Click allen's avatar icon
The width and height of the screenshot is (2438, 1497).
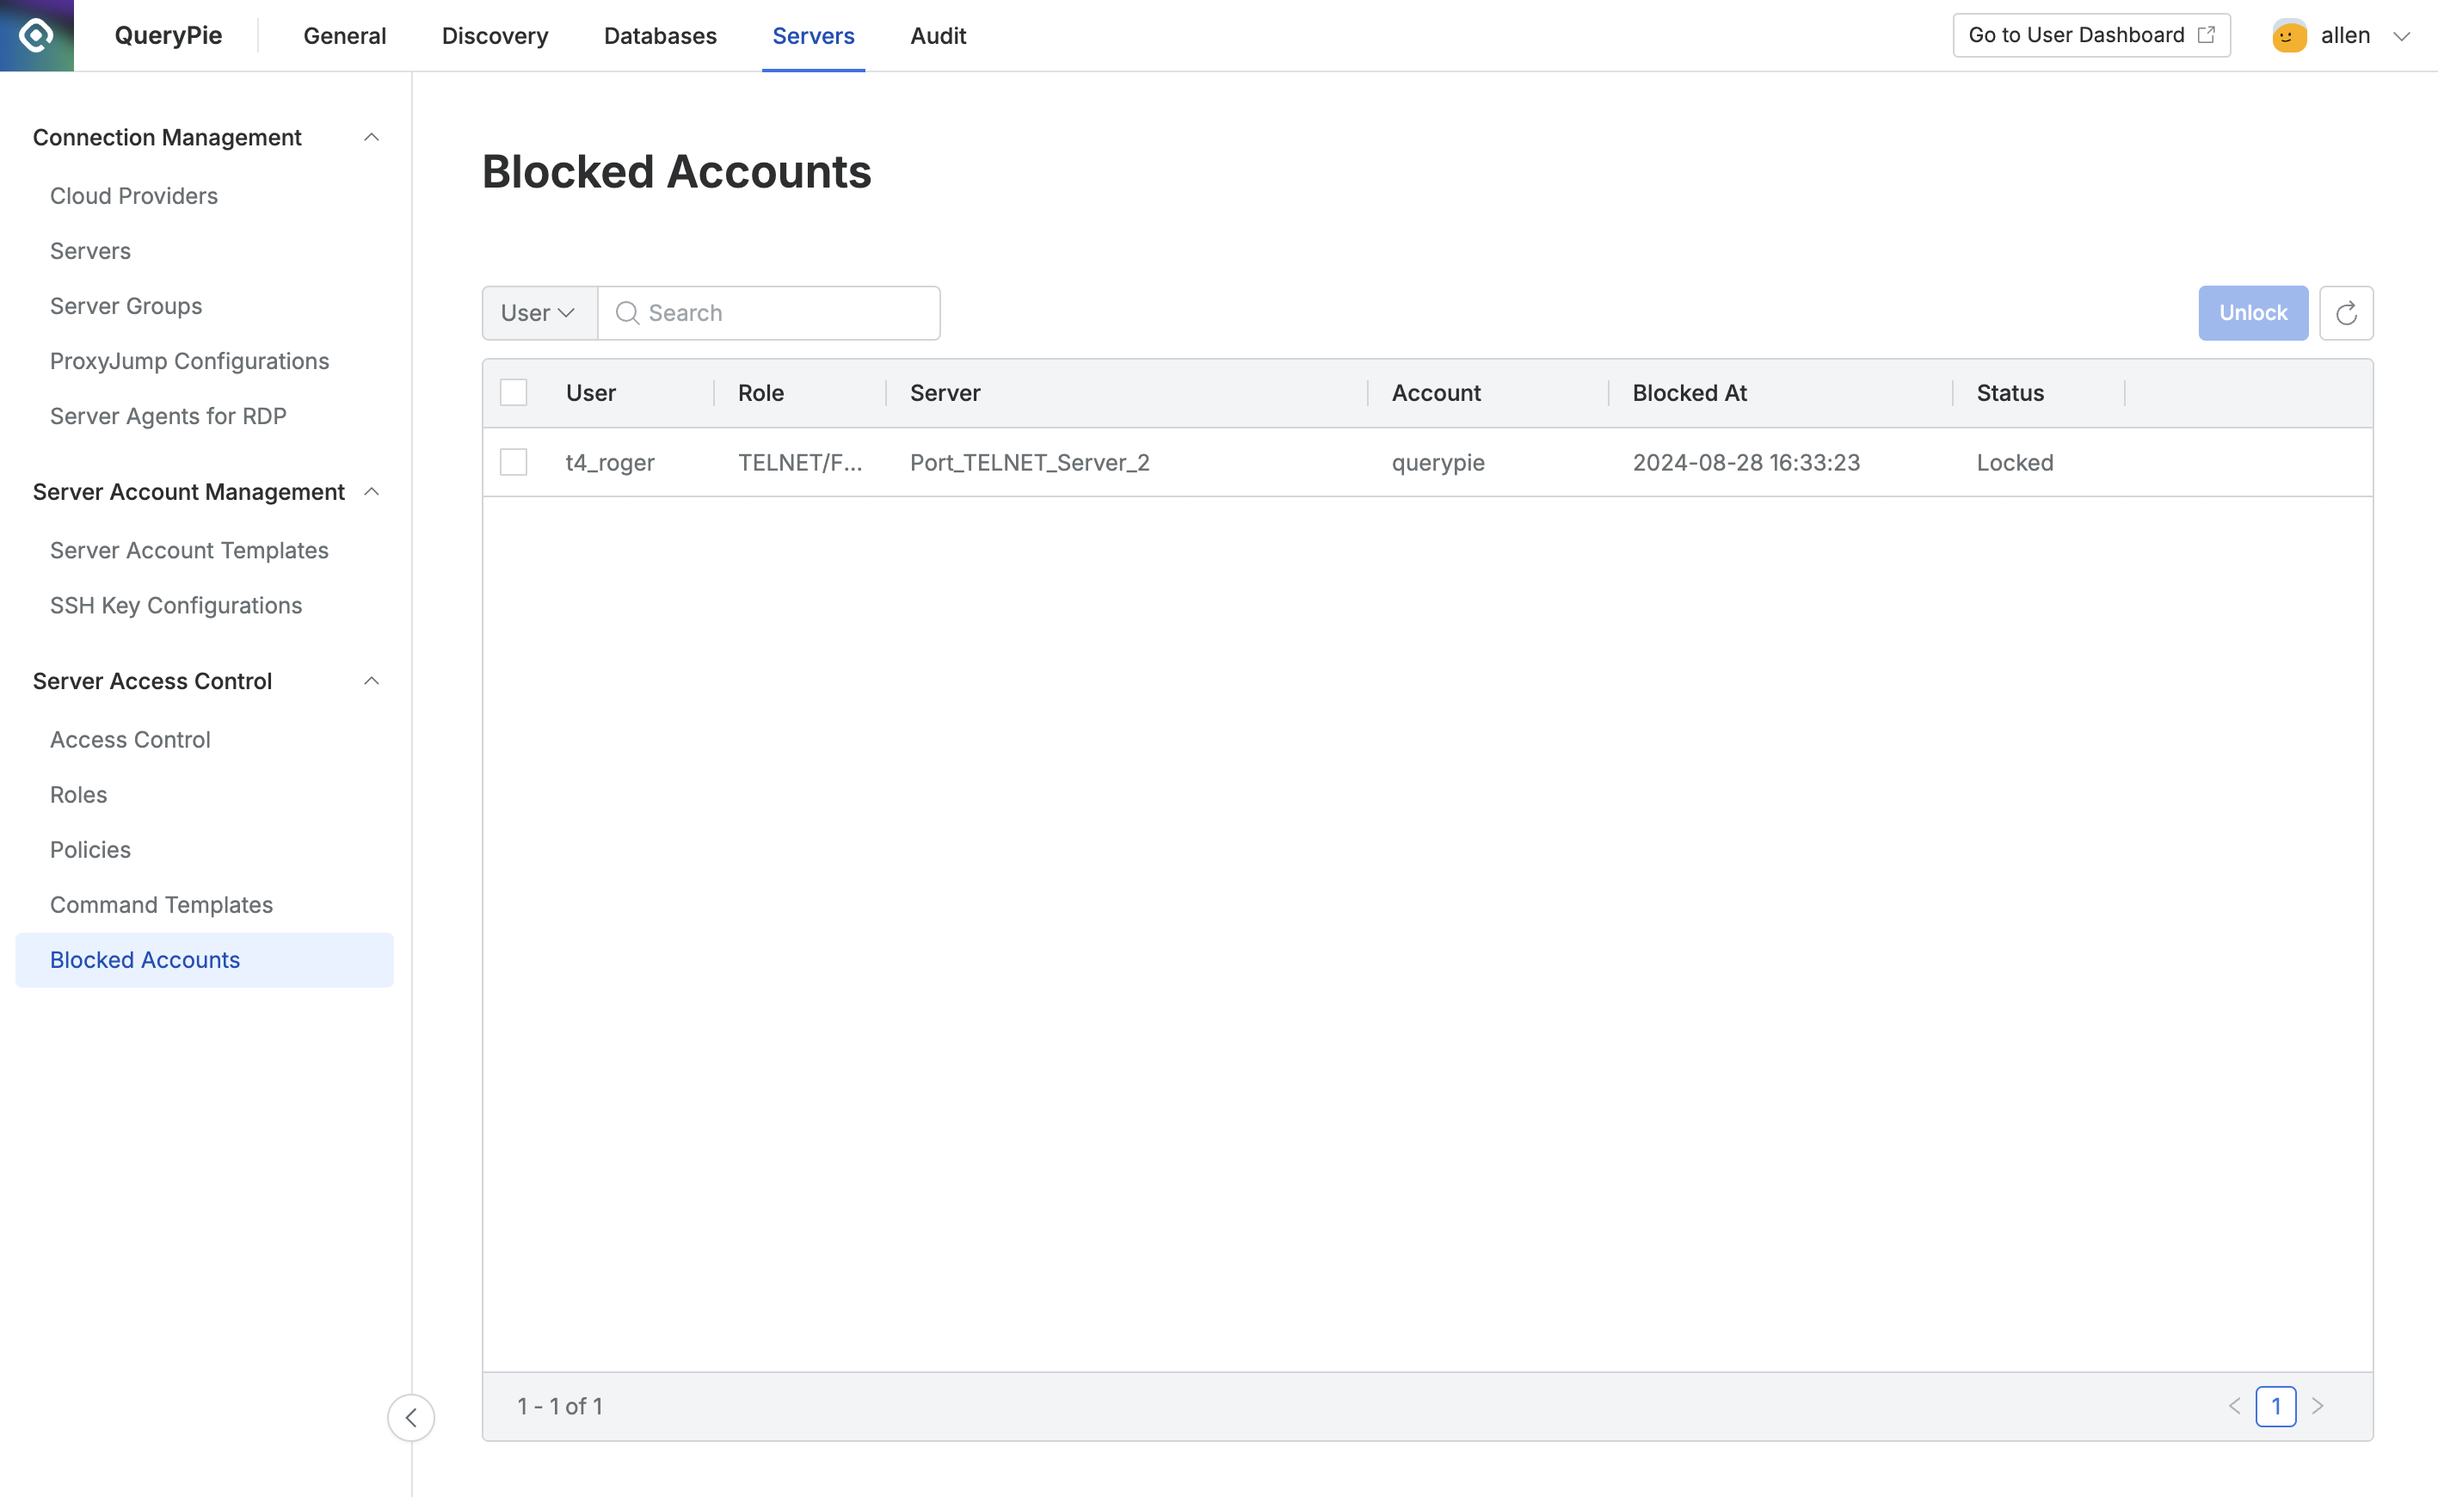[2288, 34]
